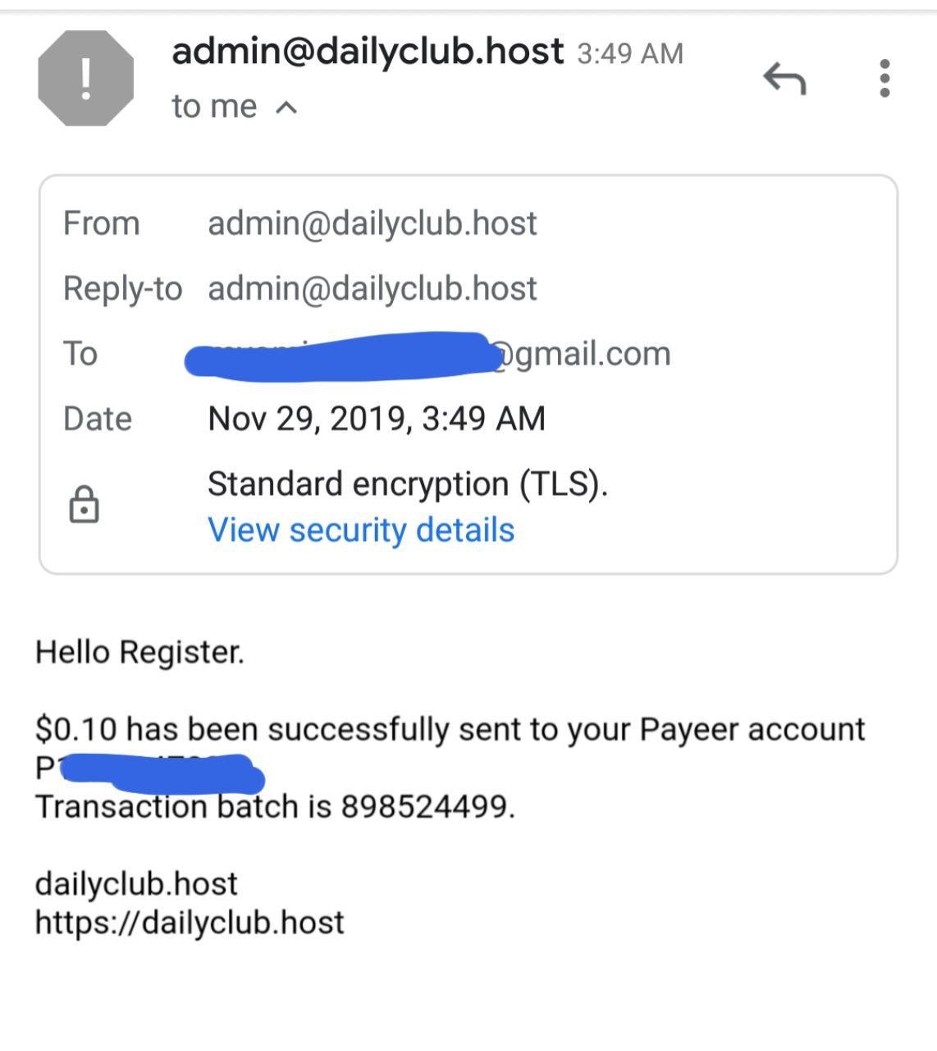Tap the Standard encryption (TLS) text
The width and height of the screenshot is (937, 1051).
tap(408, 484)
